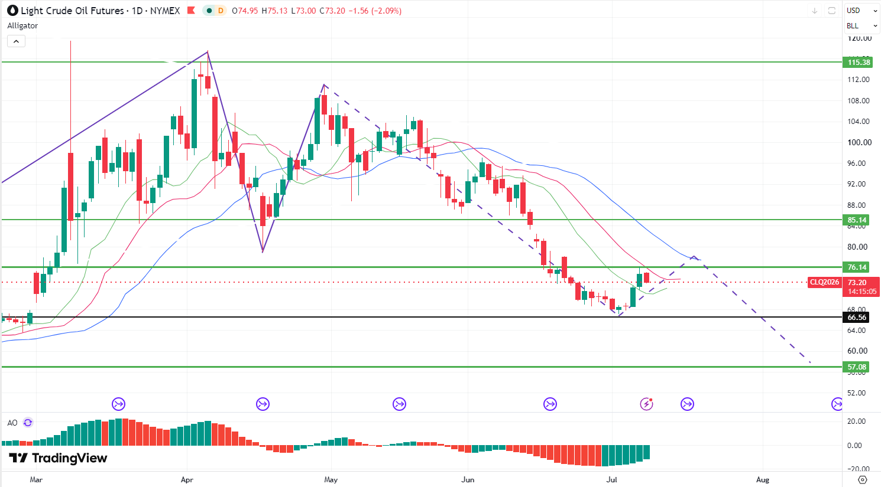
Task: Click the green 115.38 horizontal line
Action: coord(421,62)
